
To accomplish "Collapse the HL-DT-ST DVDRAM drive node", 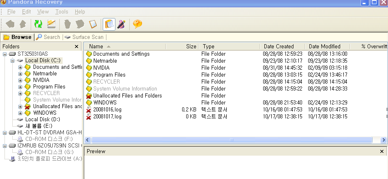I will pyautogui.click(x=5, y=133).
